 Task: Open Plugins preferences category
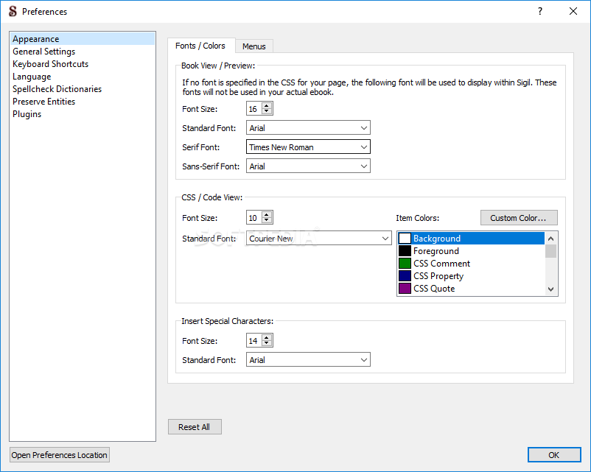83,113
